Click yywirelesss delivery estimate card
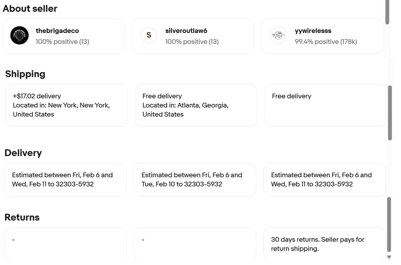The image size is (401, 265). (324, 180)
